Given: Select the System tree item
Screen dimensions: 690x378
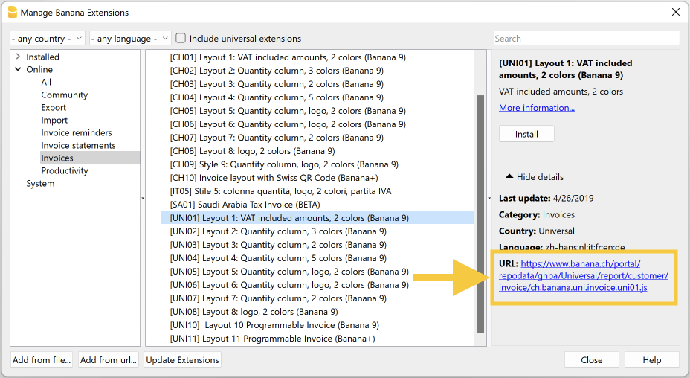Looking at the screenshot, I should click(40, 183).
